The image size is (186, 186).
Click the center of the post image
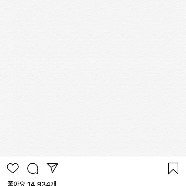(93, 78)
